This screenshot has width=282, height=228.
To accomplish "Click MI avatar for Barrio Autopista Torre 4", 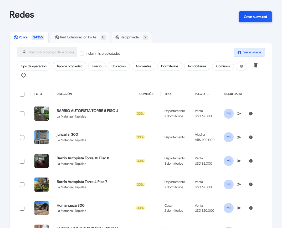I will click(x=228, y=184).
